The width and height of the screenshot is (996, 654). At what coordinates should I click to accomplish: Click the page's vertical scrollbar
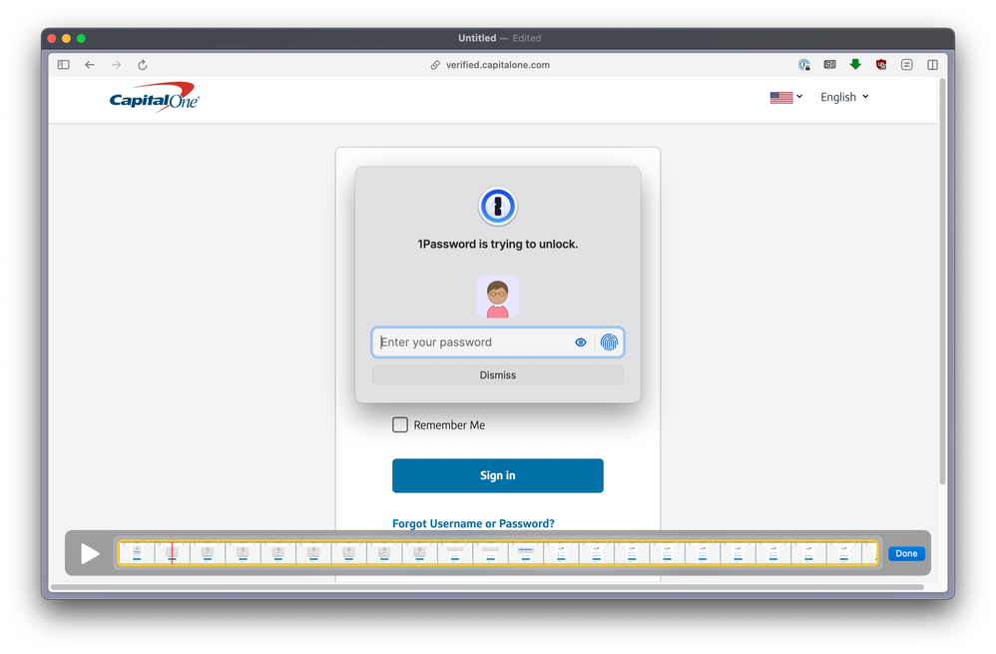pos(942,281)
